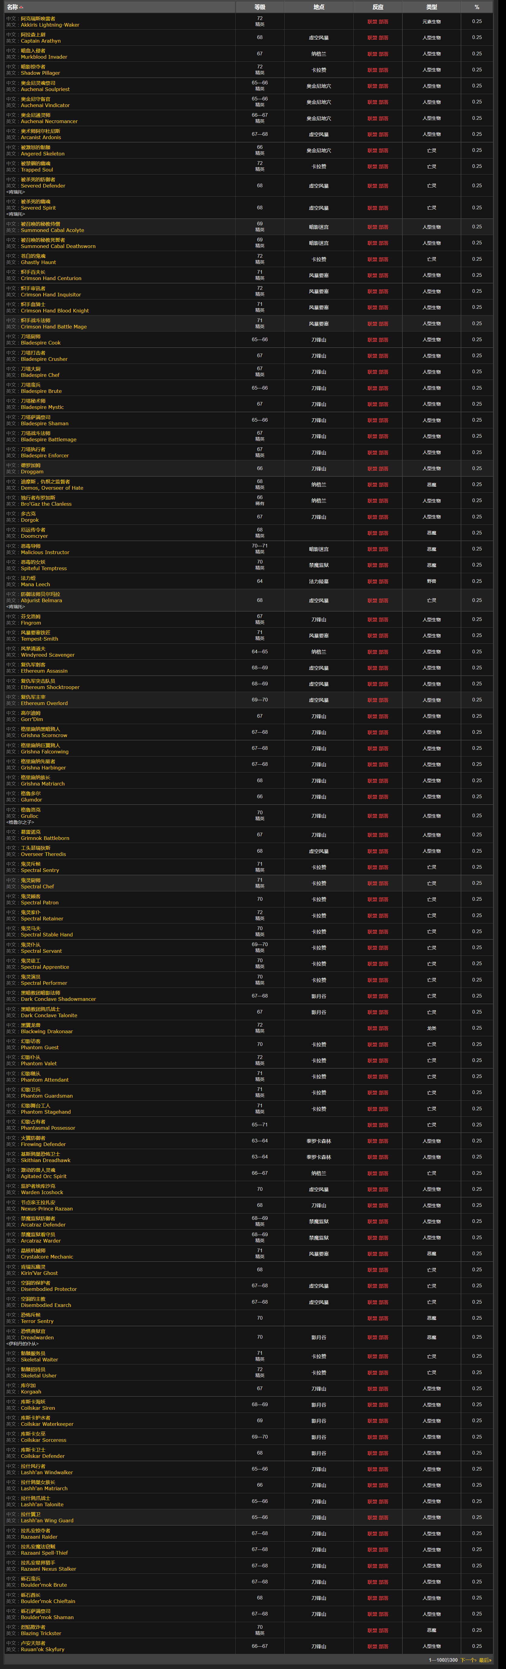The width and height of the screenshot is (506, 1669).
Task: Open Mana Leech entry
Action: (x=36, y=584)
